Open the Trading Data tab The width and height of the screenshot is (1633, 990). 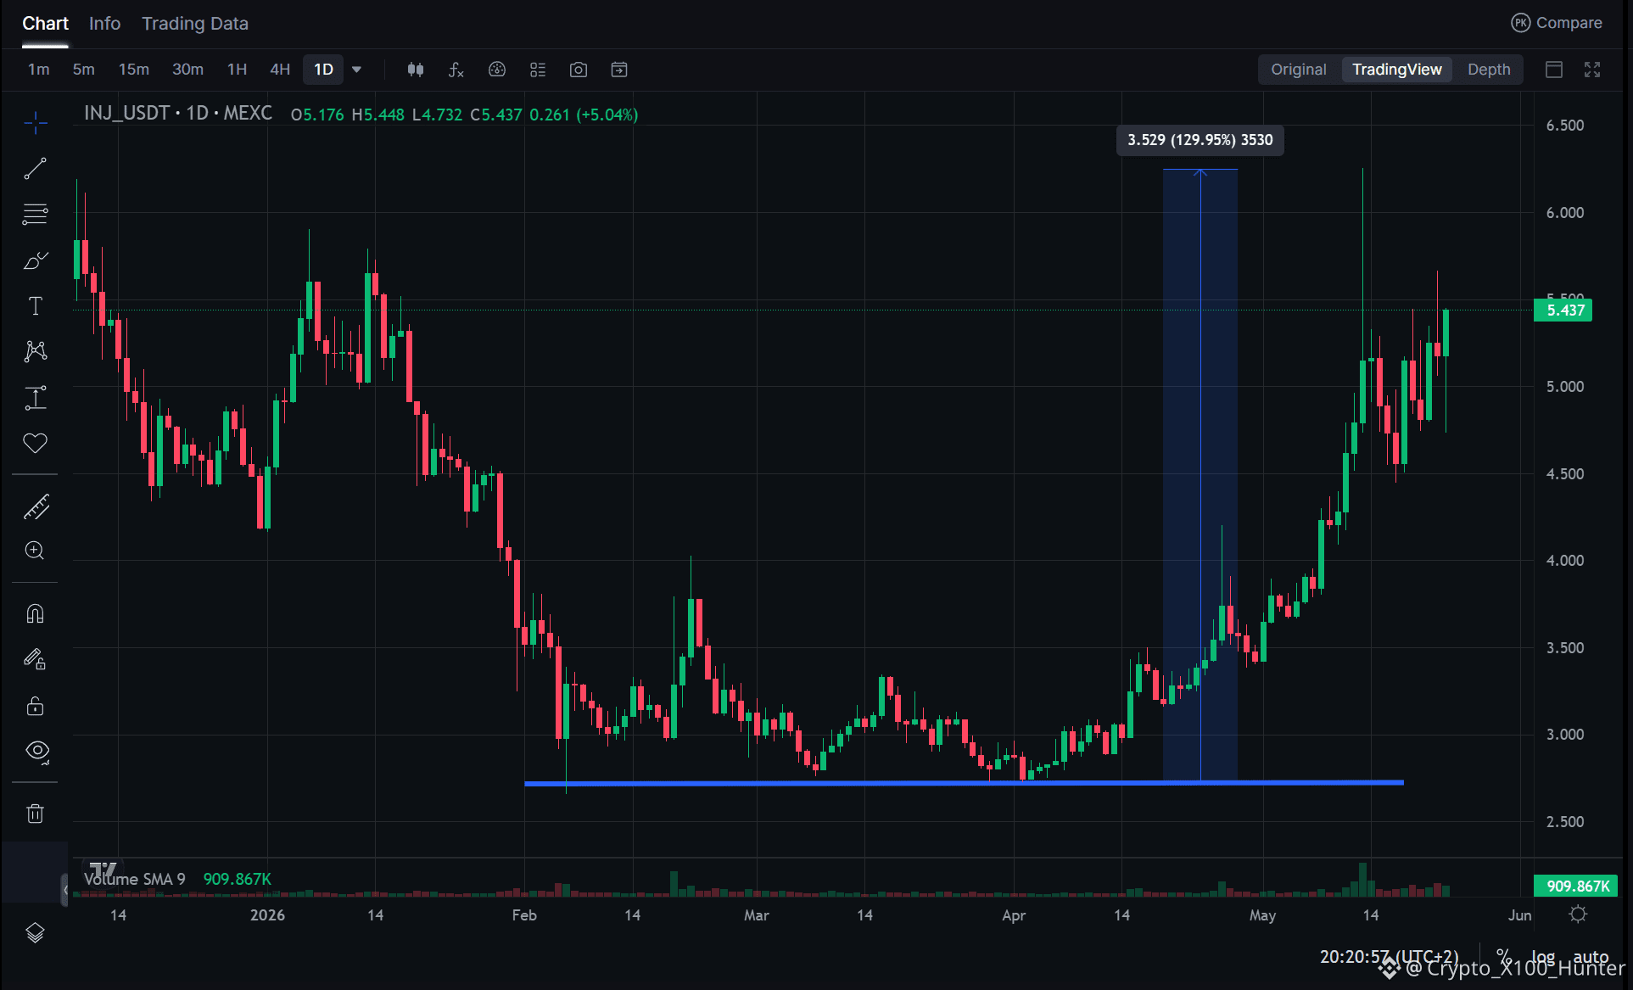195,24
